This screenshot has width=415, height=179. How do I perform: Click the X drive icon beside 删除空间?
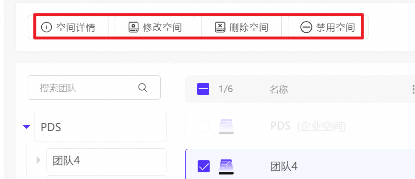pos(220,27)
